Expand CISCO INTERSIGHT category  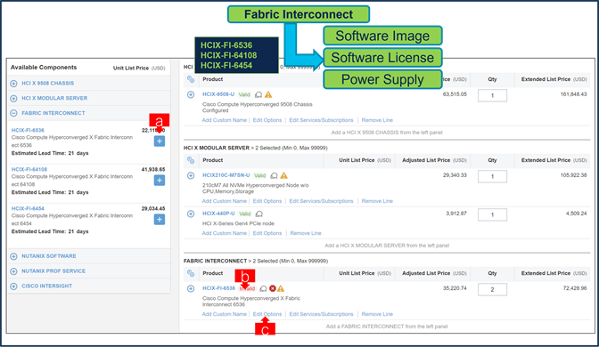pos(13,286)
